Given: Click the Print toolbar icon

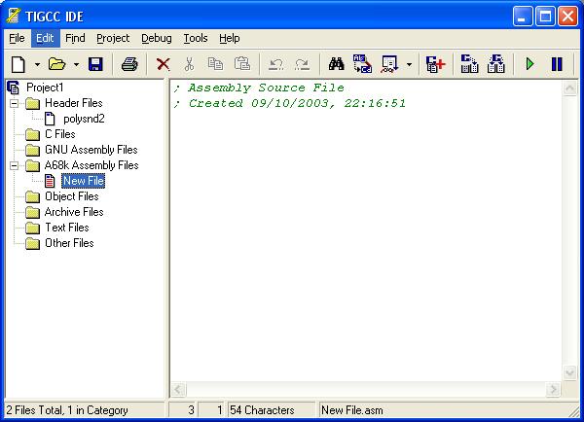Looking at the screenshot, I should pyautogui.click(x=129, y=64).
